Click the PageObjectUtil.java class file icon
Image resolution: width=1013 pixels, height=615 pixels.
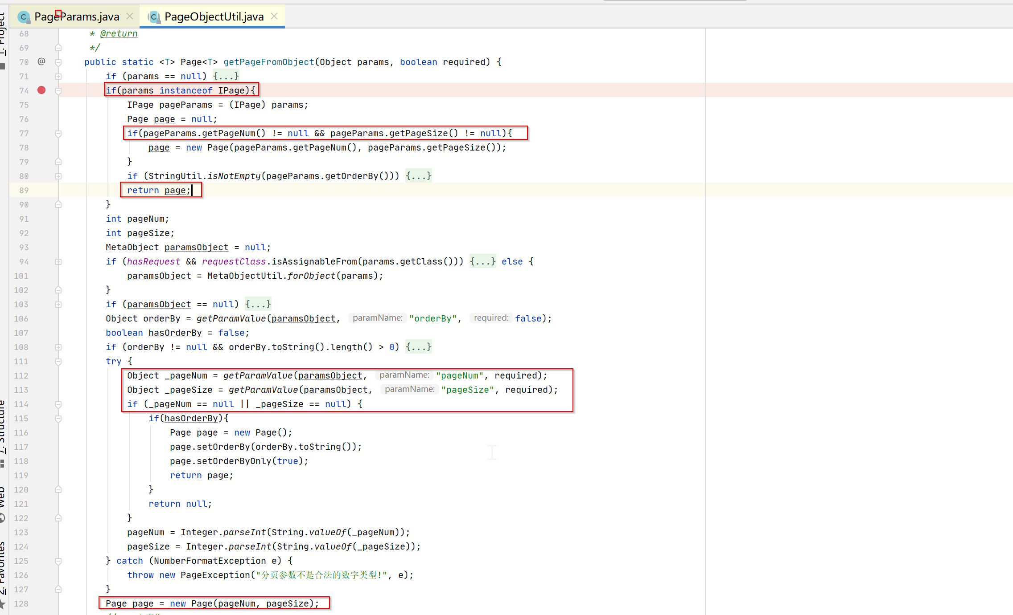[154, 17]
